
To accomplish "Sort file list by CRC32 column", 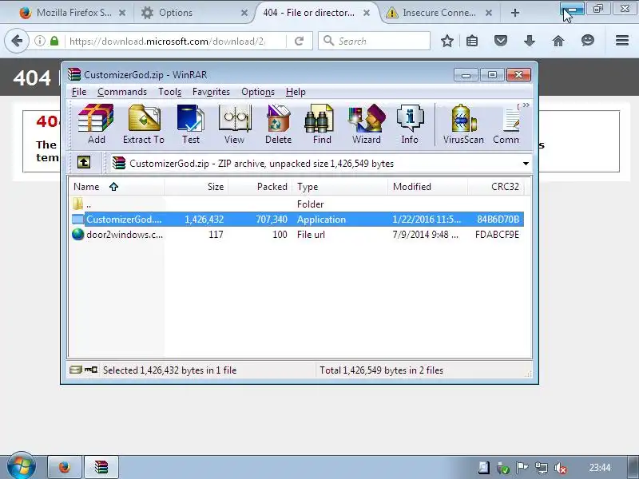I will 495,187.
